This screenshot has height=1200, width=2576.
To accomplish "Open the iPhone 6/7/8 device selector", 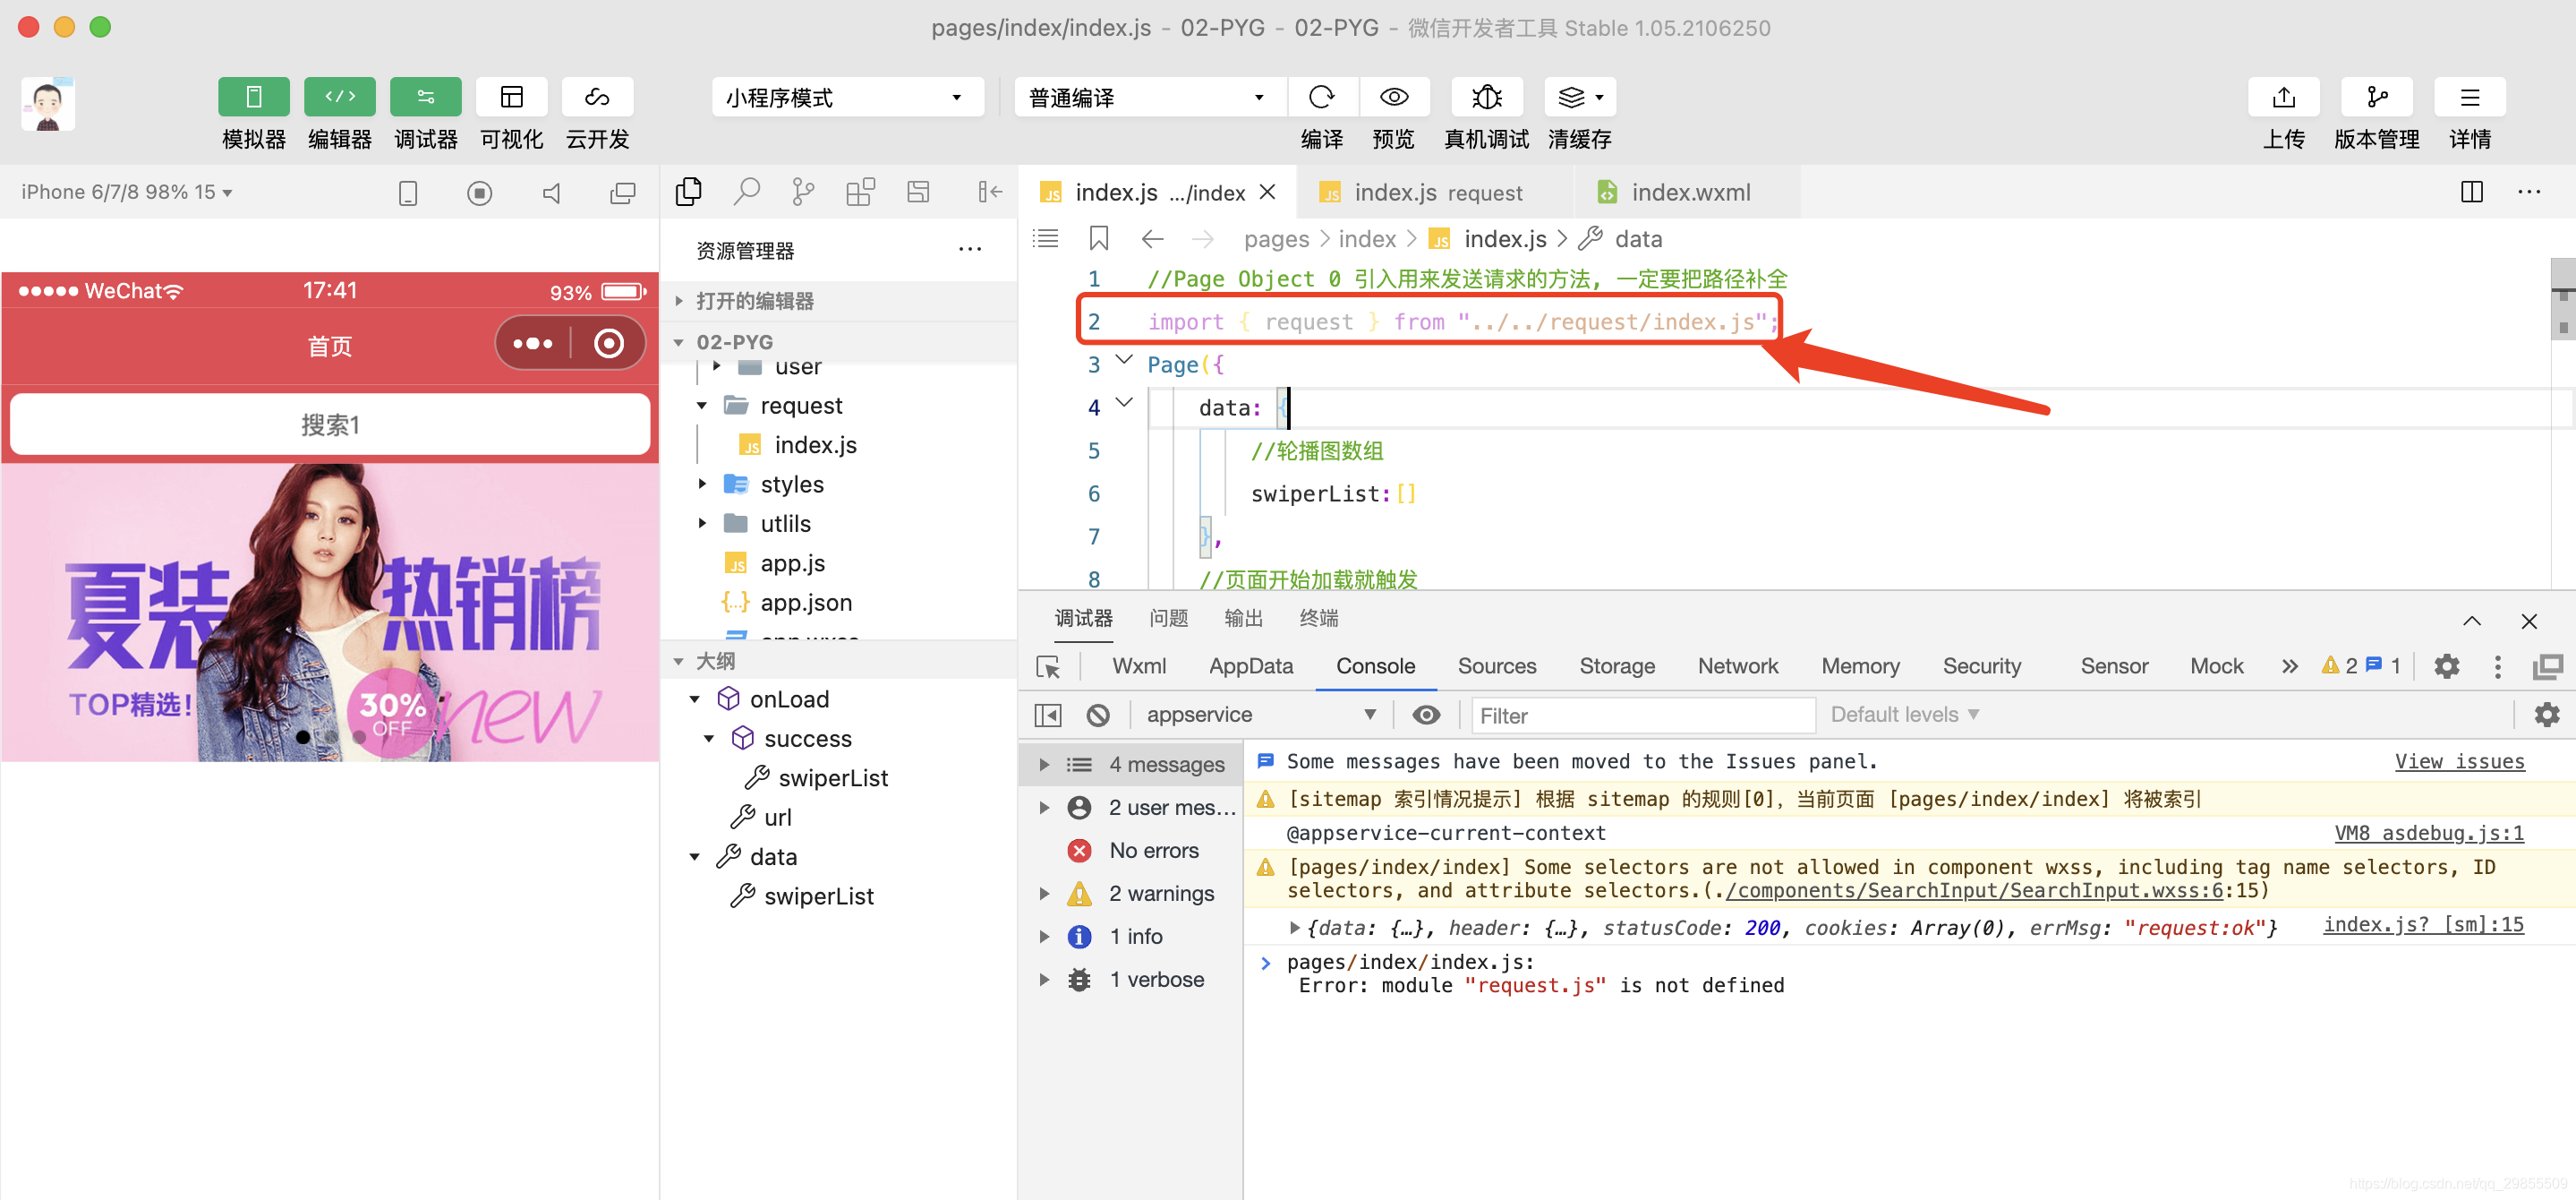I will click(125, 191).
